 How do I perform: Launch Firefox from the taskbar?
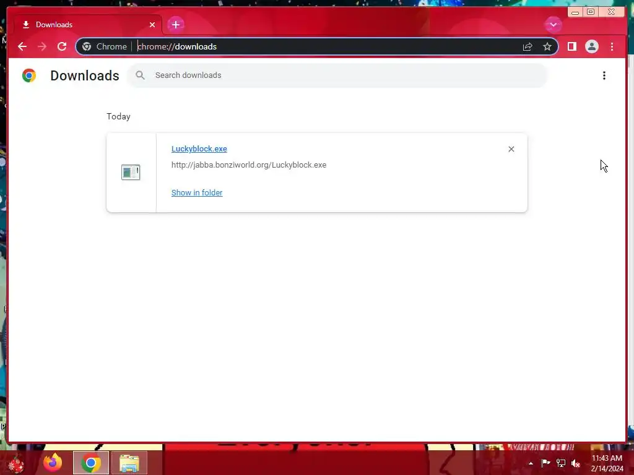(53, 463)
